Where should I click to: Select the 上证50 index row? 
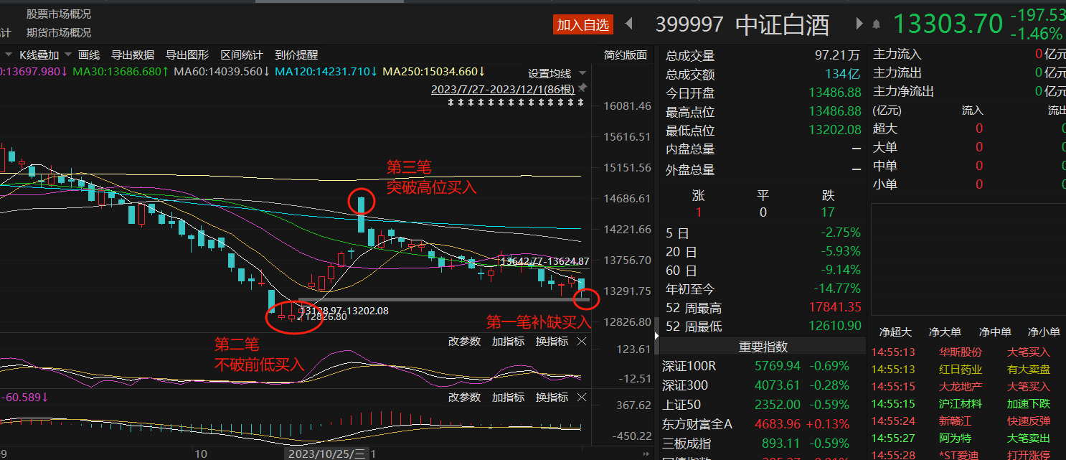[x=763, y=404]
